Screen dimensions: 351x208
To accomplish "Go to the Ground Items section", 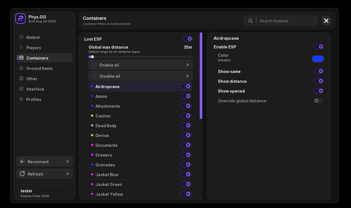I will [45, 68].
